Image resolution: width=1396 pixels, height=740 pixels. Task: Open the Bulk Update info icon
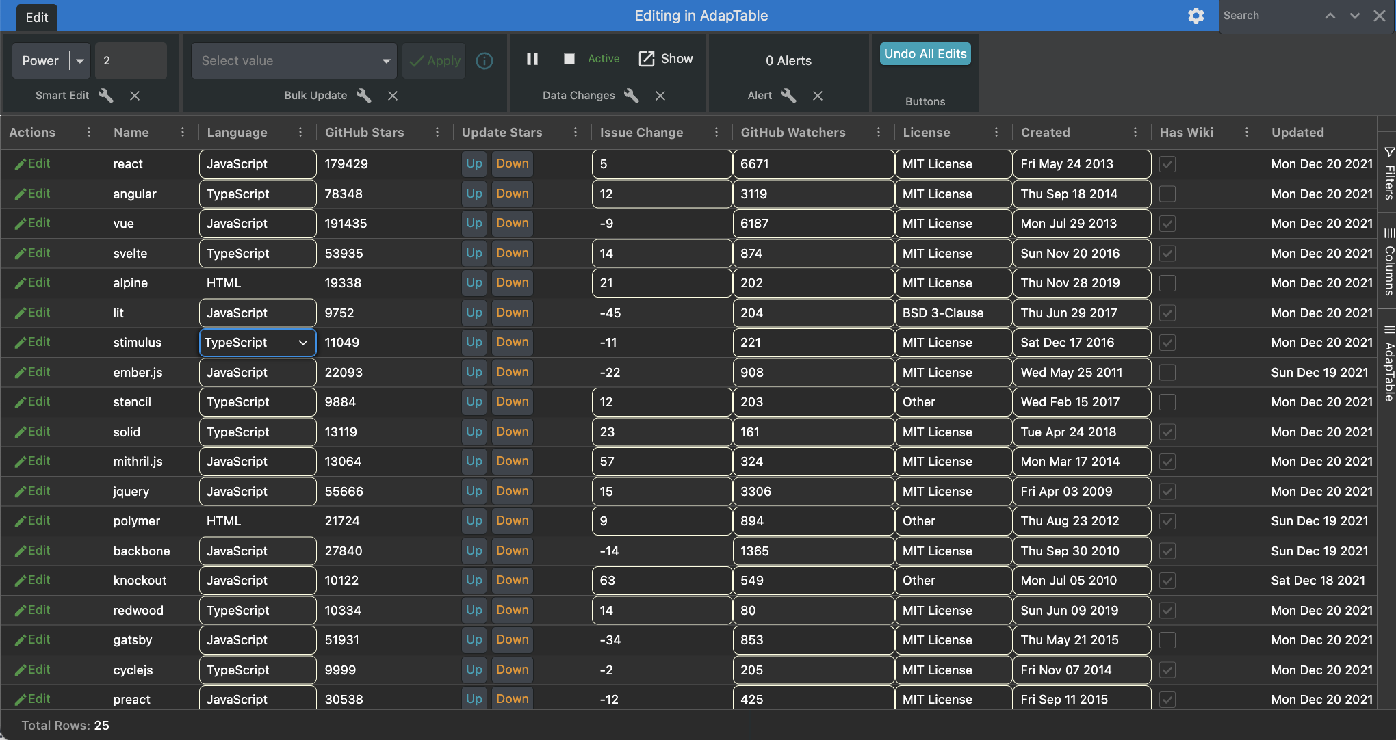[484, 61]
